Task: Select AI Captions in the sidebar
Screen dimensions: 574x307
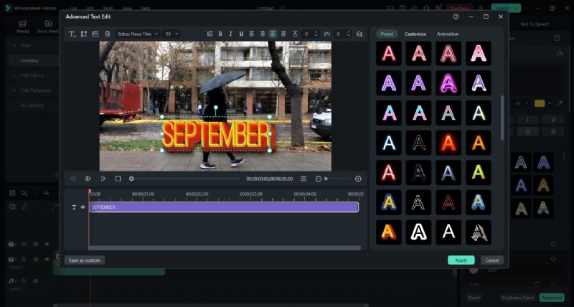Action: [32, 105]
